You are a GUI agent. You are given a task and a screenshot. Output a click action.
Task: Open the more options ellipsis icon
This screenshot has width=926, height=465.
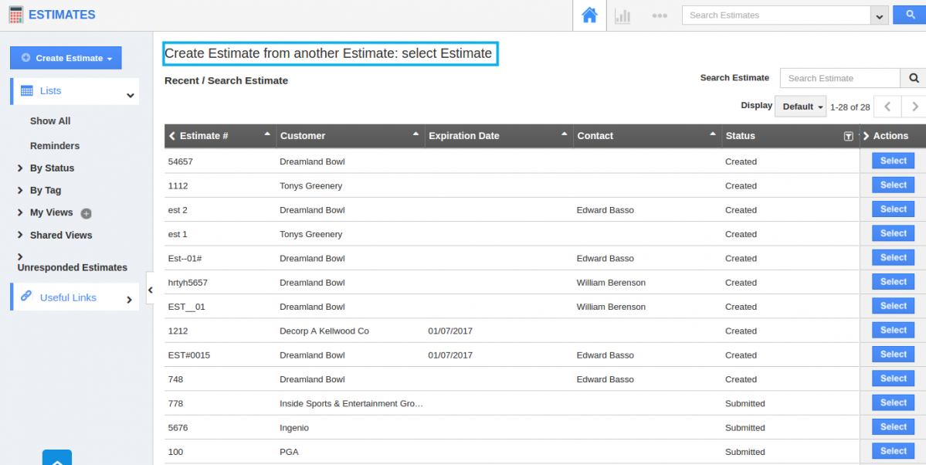(660, 16)
